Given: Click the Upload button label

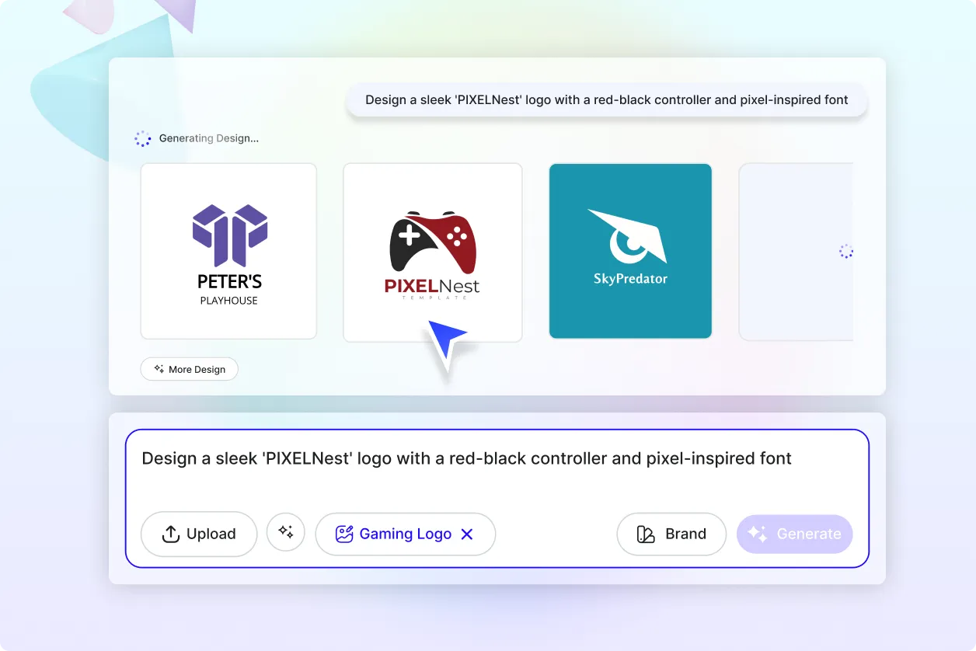Looking at the screenshot, I should pos(211,534).
